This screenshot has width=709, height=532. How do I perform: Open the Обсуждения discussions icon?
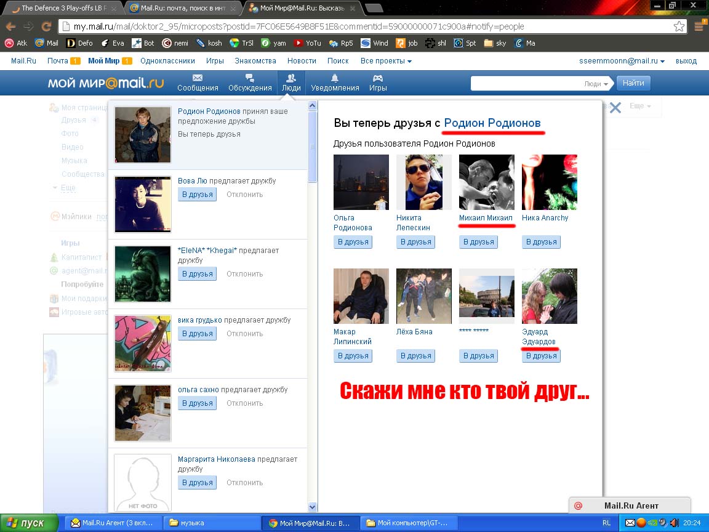coord(250,83)
